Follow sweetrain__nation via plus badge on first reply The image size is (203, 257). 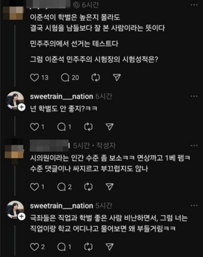(x=22, y=108)
